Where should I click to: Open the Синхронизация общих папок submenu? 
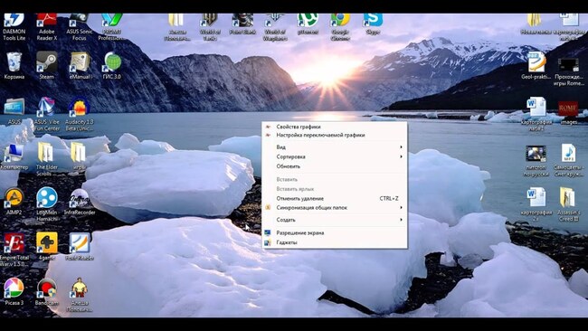[335, 207]
